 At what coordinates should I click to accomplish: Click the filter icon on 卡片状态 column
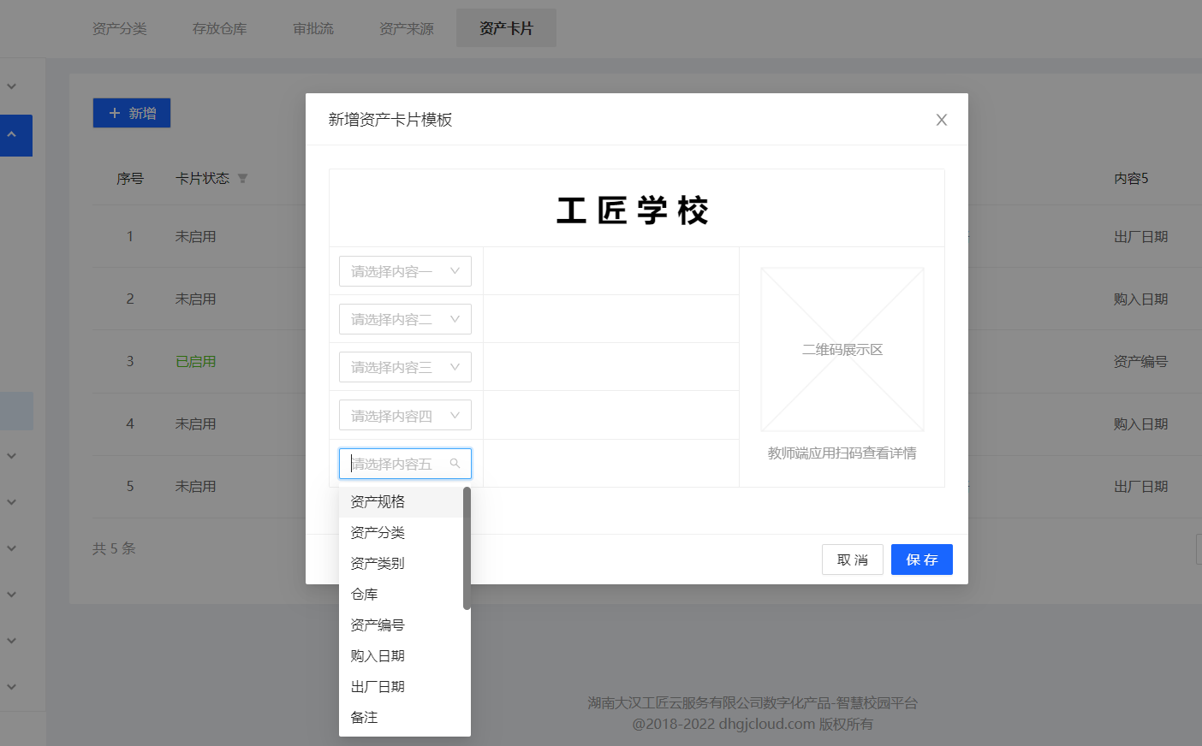click(243, 178)
